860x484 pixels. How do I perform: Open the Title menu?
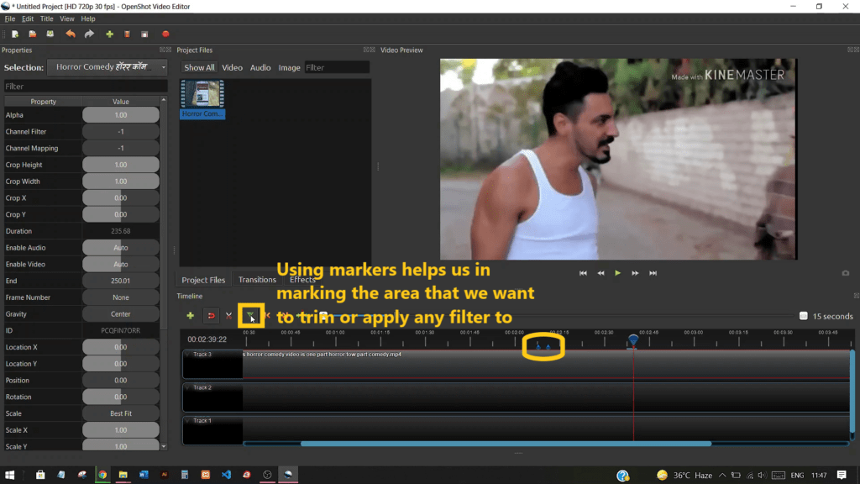(46, 18)
